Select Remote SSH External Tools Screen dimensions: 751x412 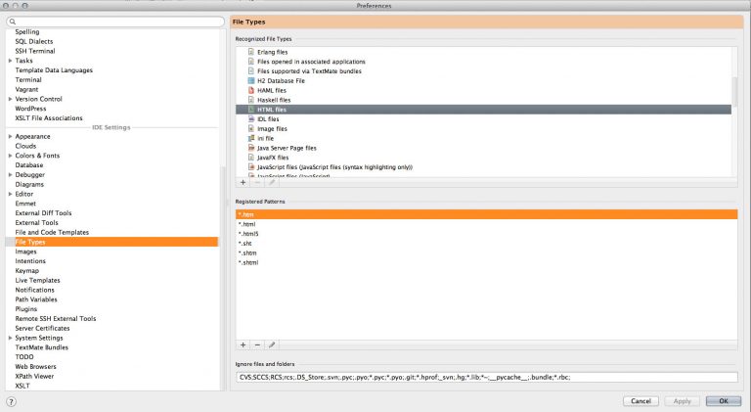(56, 319)
